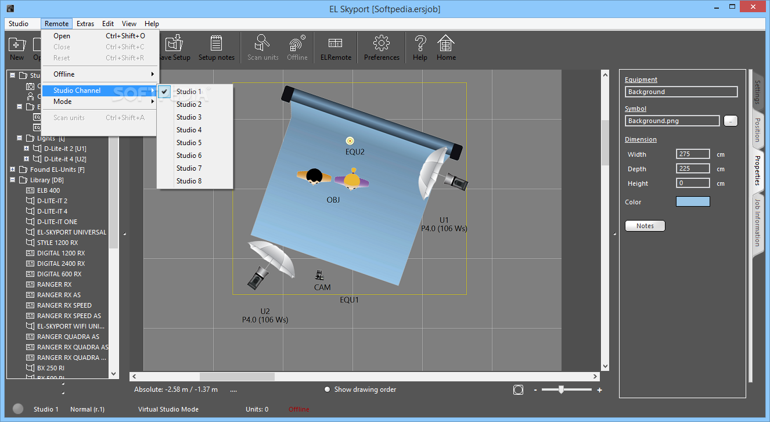The width and height of the screenshot is (770, 422).
Task: Click the round status indicator in status bar
Action: 18,409
